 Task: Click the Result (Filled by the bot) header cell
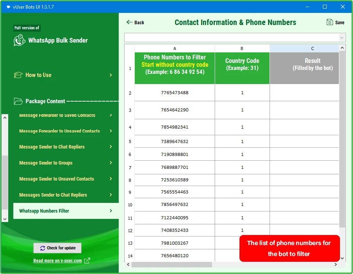pyautogui.click(x=304, y=68)
